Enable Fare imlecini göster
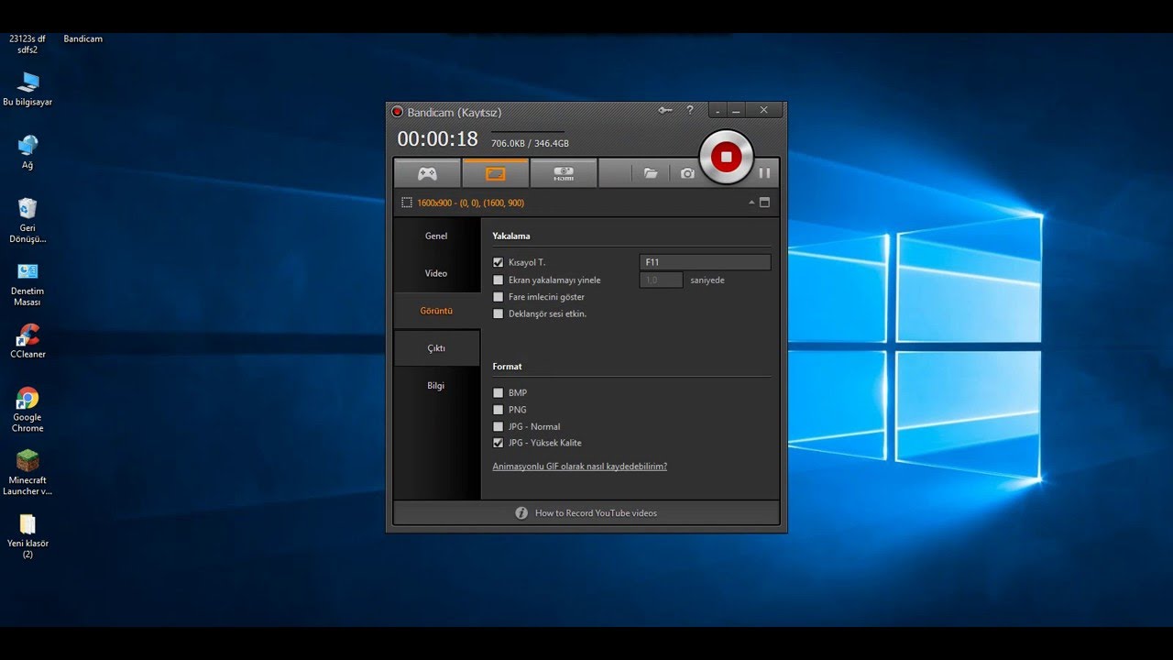 [x=499, y=297]
